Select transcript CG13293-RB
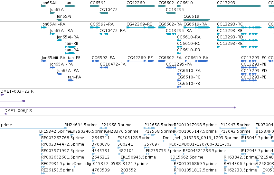This screenshot has width=274, height=175. pyautogui.click(x=237, y=34)
